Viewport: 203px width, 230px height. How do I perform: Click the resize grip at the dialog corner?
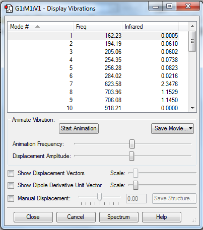coord(193,220)
